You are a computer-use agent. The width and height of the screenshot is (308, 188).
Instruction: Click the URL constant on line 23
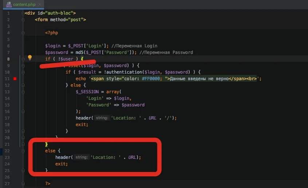pos(132,157)
